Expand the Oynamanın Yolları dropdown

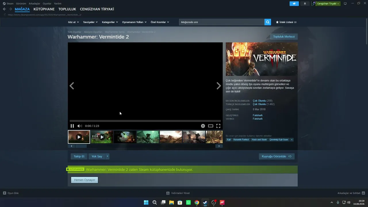pyautogui.click(x=134, y=22)
